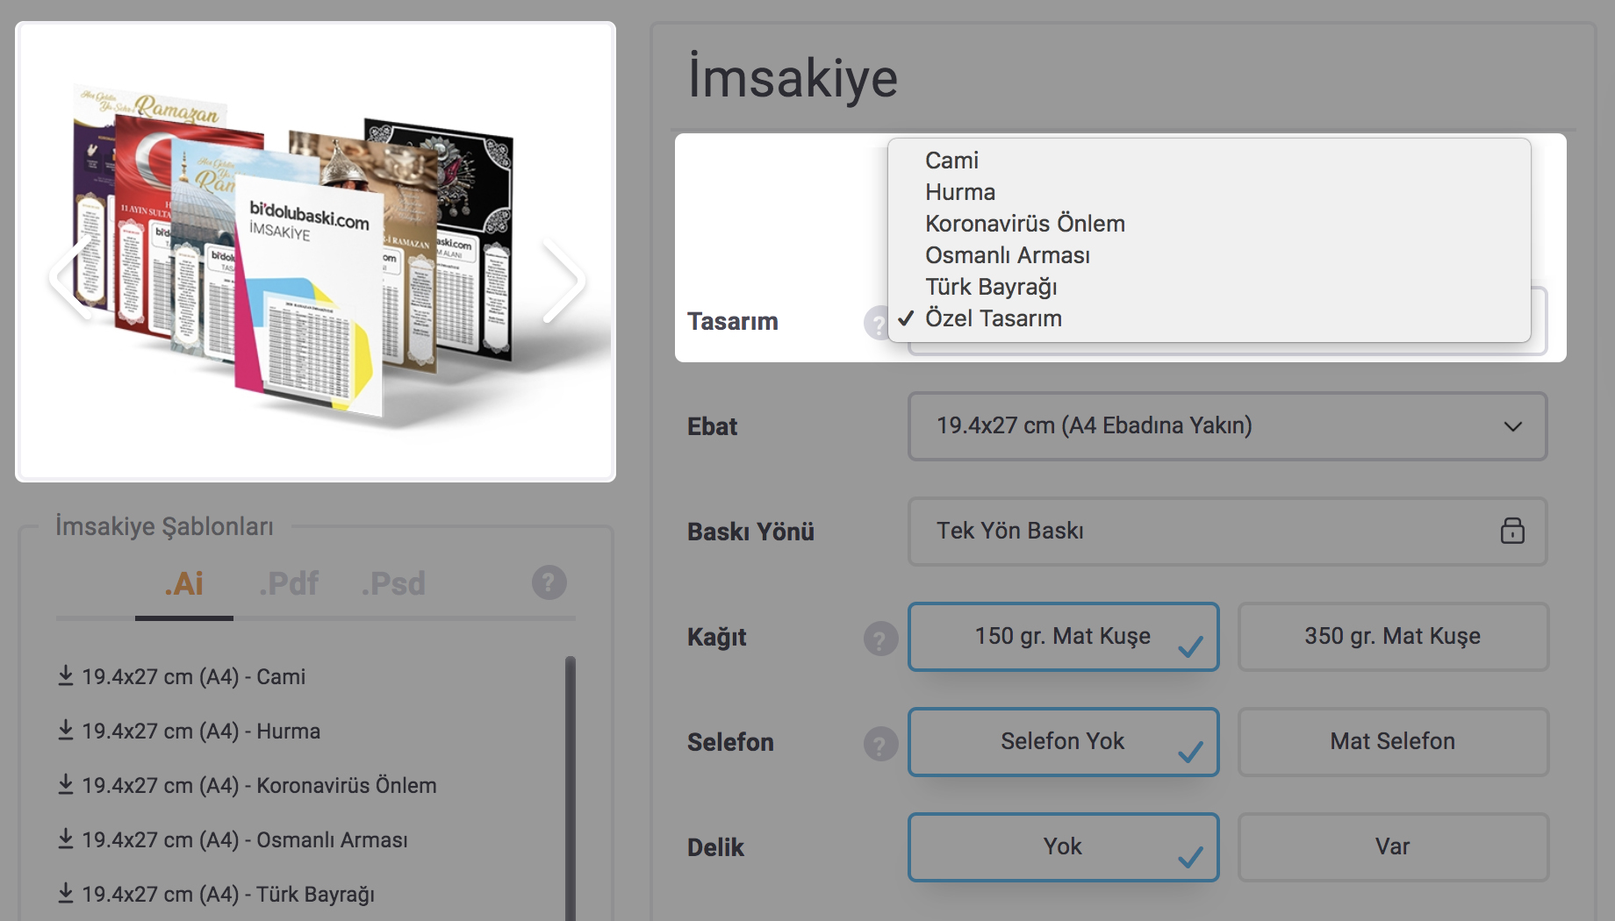Open help for İmsakiye Şablonları

click(549, 582)
